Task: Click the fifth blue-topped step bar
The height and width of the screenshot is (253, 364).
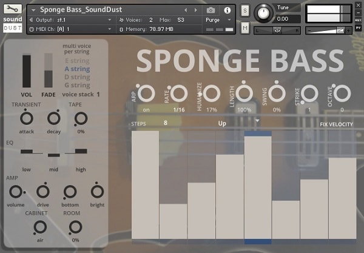Action: (x=258, y=187)
